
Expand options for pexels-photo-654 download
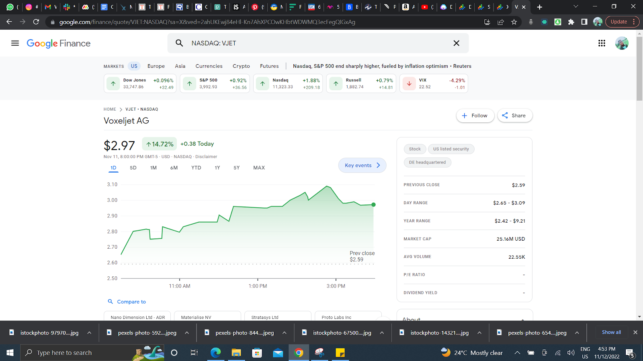click(x=577, y=333)
